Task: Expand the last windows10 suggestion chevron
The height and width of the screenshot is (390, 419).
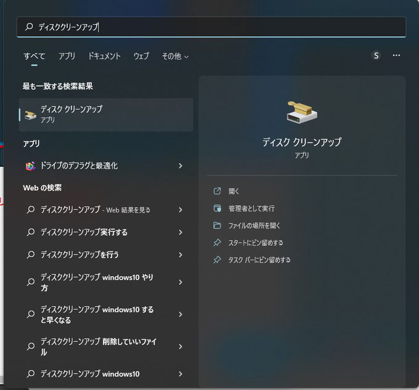Action: coord(181,374)
